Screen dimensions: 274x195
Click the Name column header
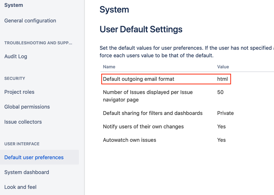109,67
